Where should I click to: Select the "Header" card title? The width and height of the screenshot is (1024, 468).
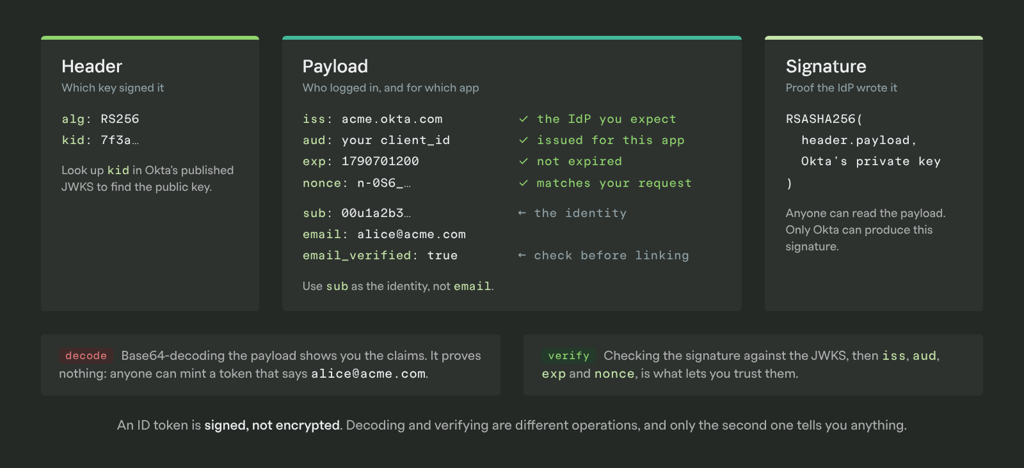click(x=92, y=67)
